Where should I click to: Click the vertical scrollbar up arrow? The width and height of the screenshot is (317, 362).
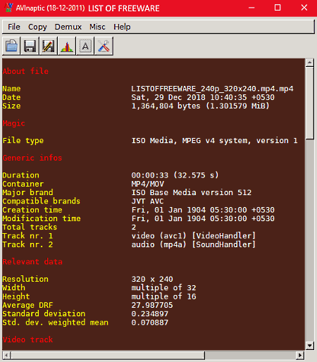point(309,63)
